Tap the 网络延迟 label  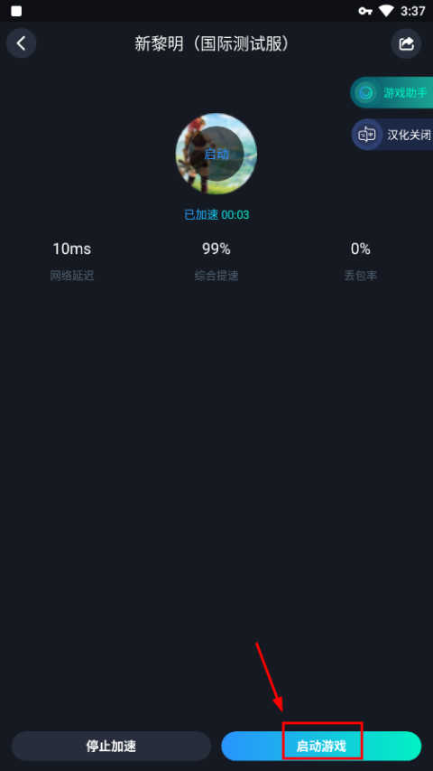coord(71,276)
